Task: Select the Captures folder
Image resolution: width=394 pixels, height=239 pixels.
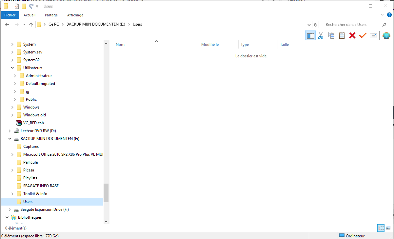Action: [x=31, y=147]
